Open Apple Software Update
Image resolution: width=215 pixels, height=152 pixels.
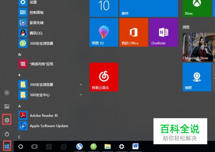(51, 126)
